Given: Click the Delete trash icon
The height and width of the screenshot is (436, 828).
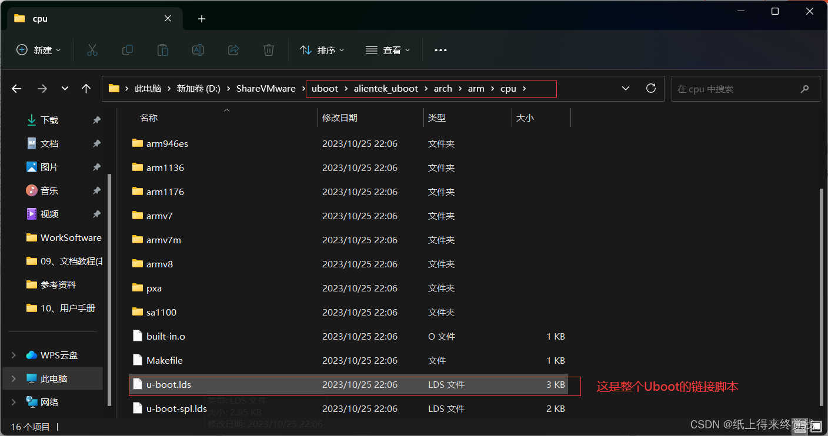Looking at the screenshot, I should [x=269, y=50].
